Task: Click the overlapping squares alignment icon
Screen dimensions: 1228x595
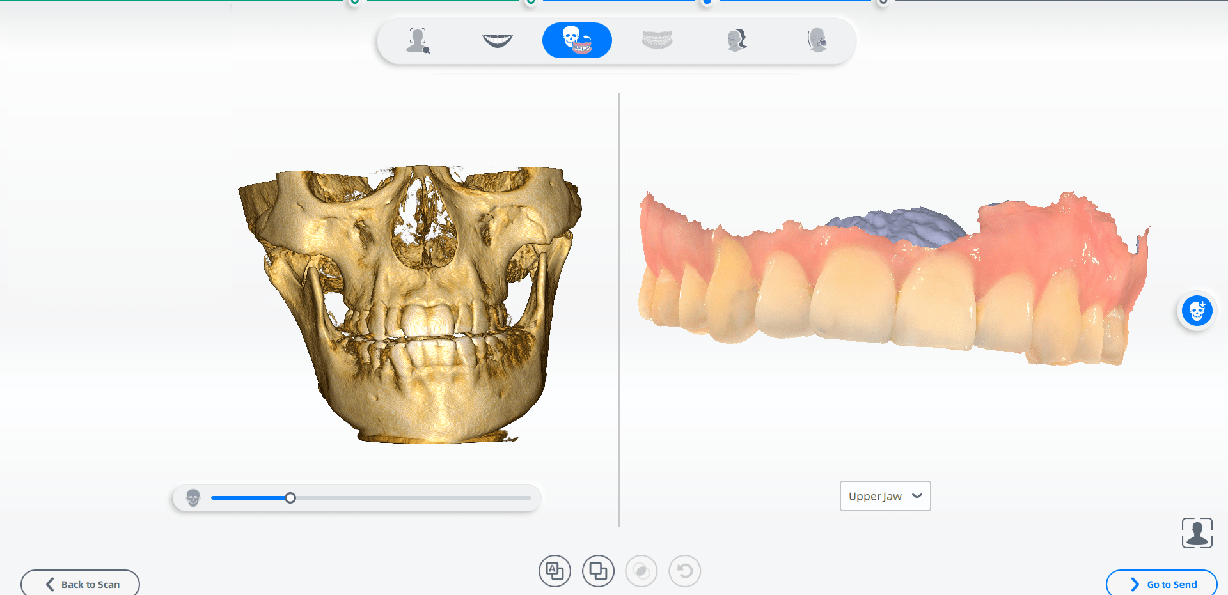Action: point(598,571)
